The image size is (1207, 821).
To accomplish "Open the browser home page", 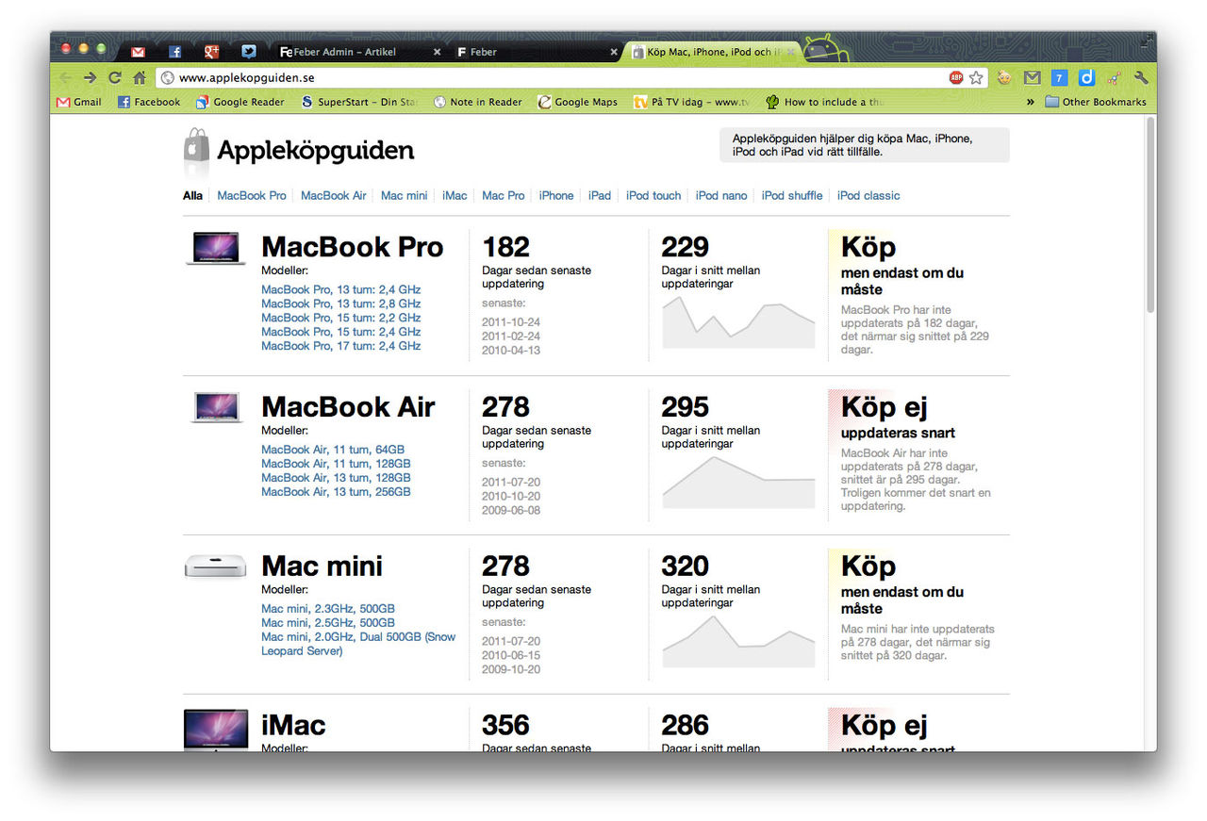I will 140,77.
